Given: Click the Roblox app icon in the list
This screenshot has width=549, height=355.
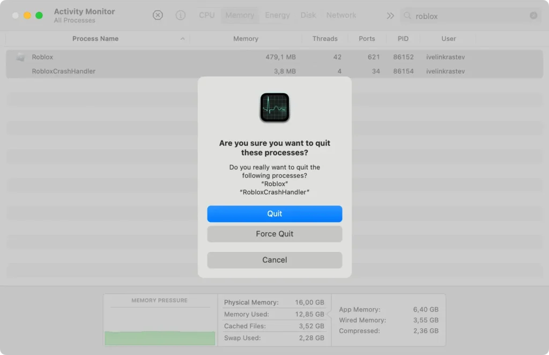Looking at the screenshot, I should pyautogui.click(x=21, y=57).
